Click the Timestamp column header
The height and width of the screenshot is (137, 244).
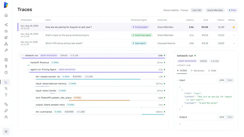(x=26, y=20)
